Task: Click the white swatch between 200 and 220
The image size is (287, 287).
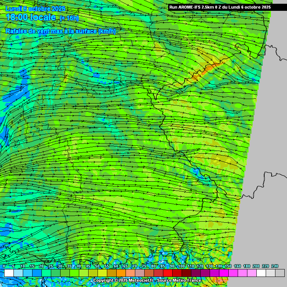Action: point(261,273)
